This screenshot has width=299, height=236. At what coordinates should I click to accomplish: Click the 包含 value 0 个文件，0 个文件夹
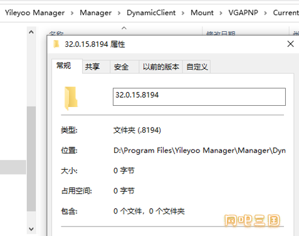149,212
